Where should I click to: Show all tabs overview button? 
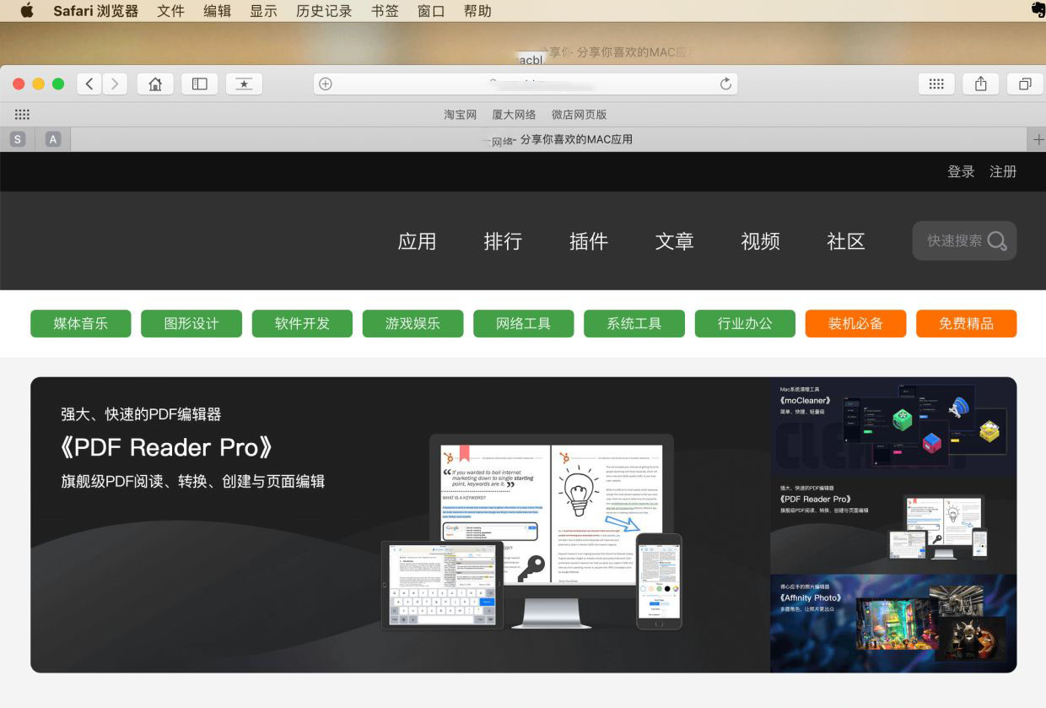click(1025, 84)
